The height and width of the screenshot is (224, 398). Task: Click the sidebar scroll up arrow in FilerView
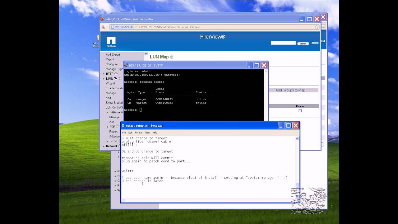click(146, 54)
